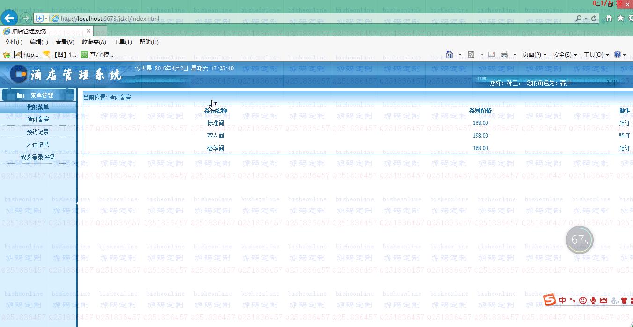Open 预约记录 in the sidebar
Screen dimensions: 633x327
(37, 132)
